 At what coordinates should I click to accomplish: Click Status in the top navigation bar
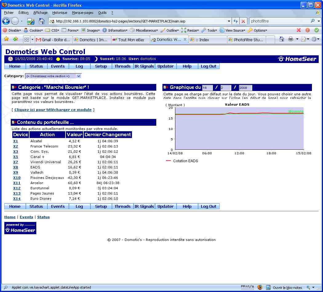click(36, 66)
